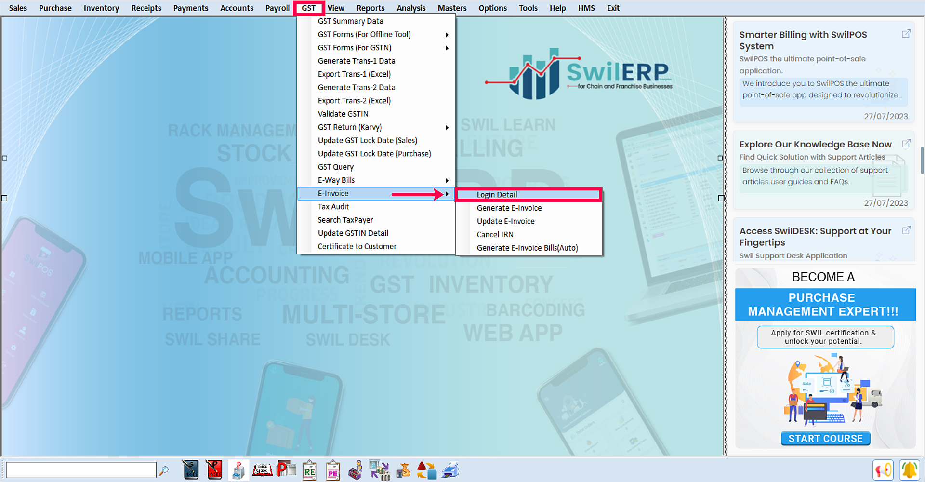This screenshot has height=482, width=925.
Task: Open the Payroll menu
Action: [277, 8]
